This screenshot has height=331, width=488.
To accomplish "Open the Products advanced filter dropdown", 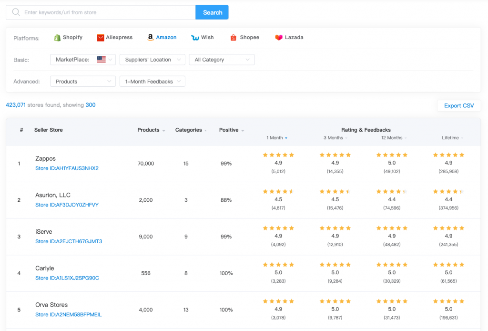I will pyautogui.click(x=82, y=81).
